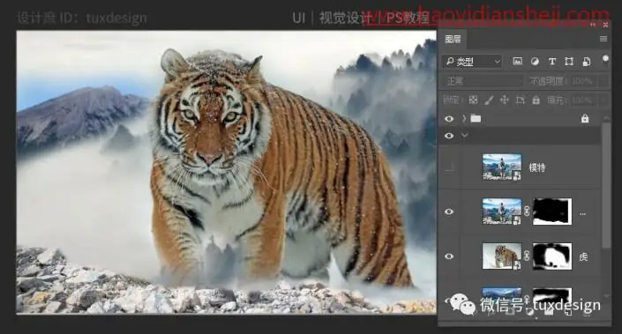Image resolution: width=622 pixels, height=334 pixels.
Task: Select the 虎 layer mask thumbnail
Action: pos(551,256)
